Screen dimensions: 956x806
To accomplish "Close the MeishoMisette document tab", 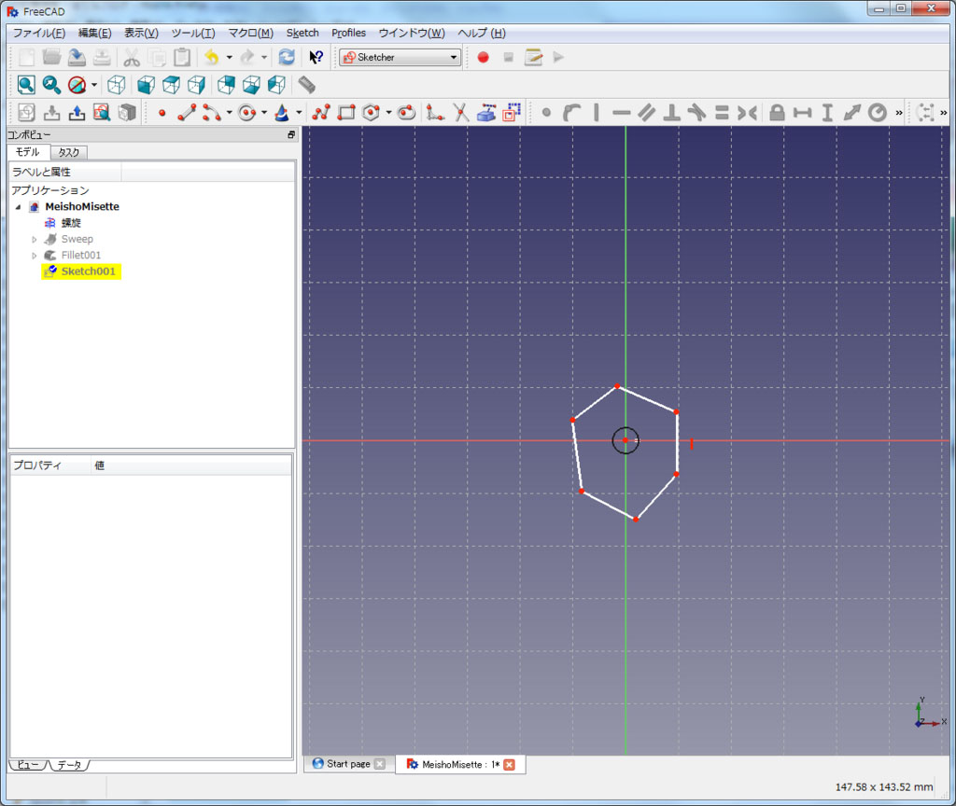I will (509, 764).
